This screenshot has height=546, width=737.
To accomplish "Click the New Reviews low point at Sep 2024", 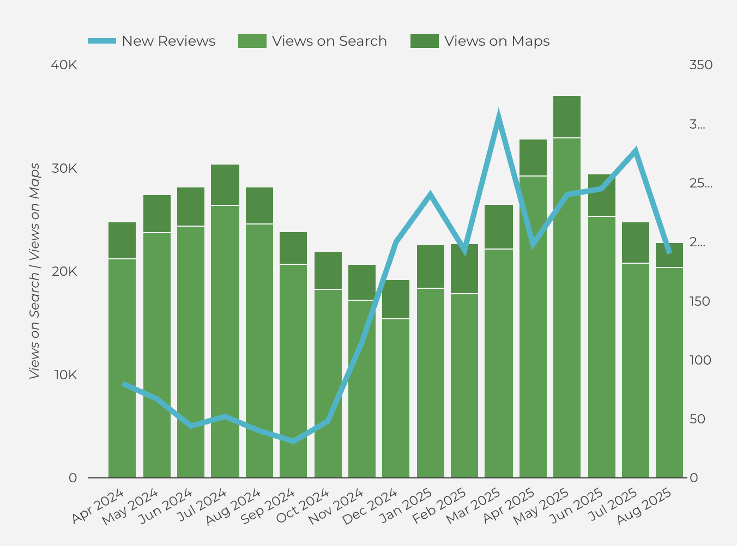I will (x=293, y=440).
